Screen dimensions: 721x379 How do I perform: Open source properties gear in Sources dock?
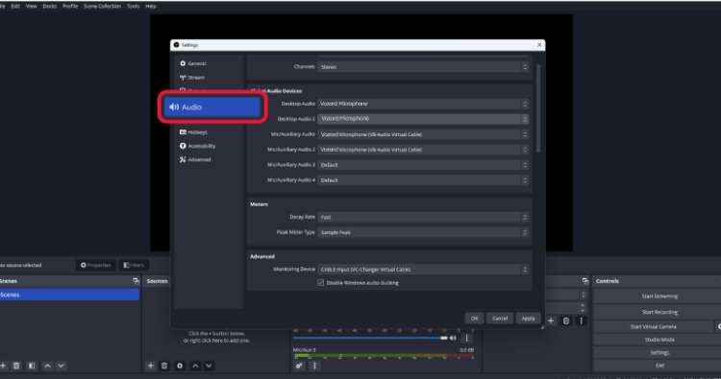point(180,366)
